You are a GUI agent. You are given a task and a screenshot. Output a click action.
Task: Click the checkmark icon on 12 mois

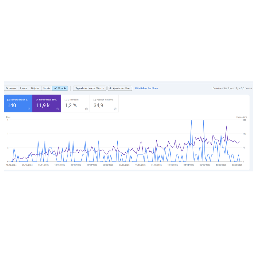(55, 88)
